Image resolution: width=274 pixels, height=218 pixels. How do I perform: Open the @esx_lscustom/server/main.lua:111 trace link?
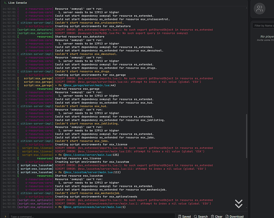pos(89,172)
